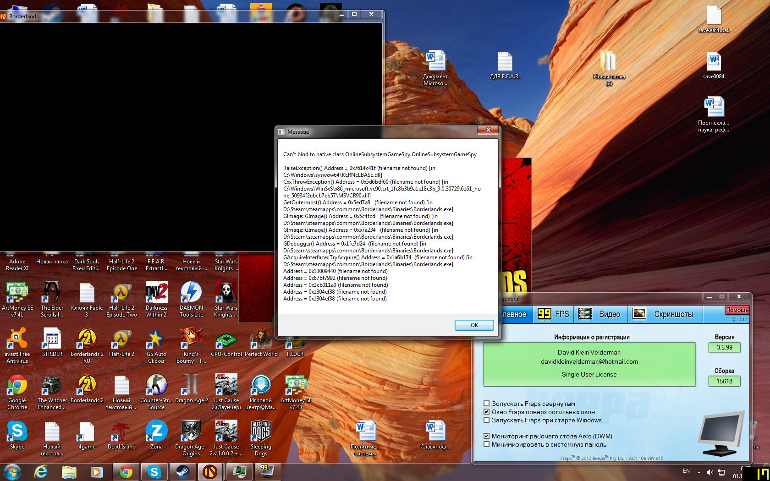This screenshot has width=770, height=481.
Task: Select the Zona desktop icon
Action: (156, 435)
